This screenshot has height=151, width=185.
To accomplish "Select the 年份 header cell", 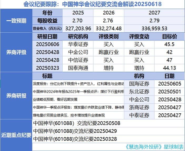I will [x=47, y=13].
